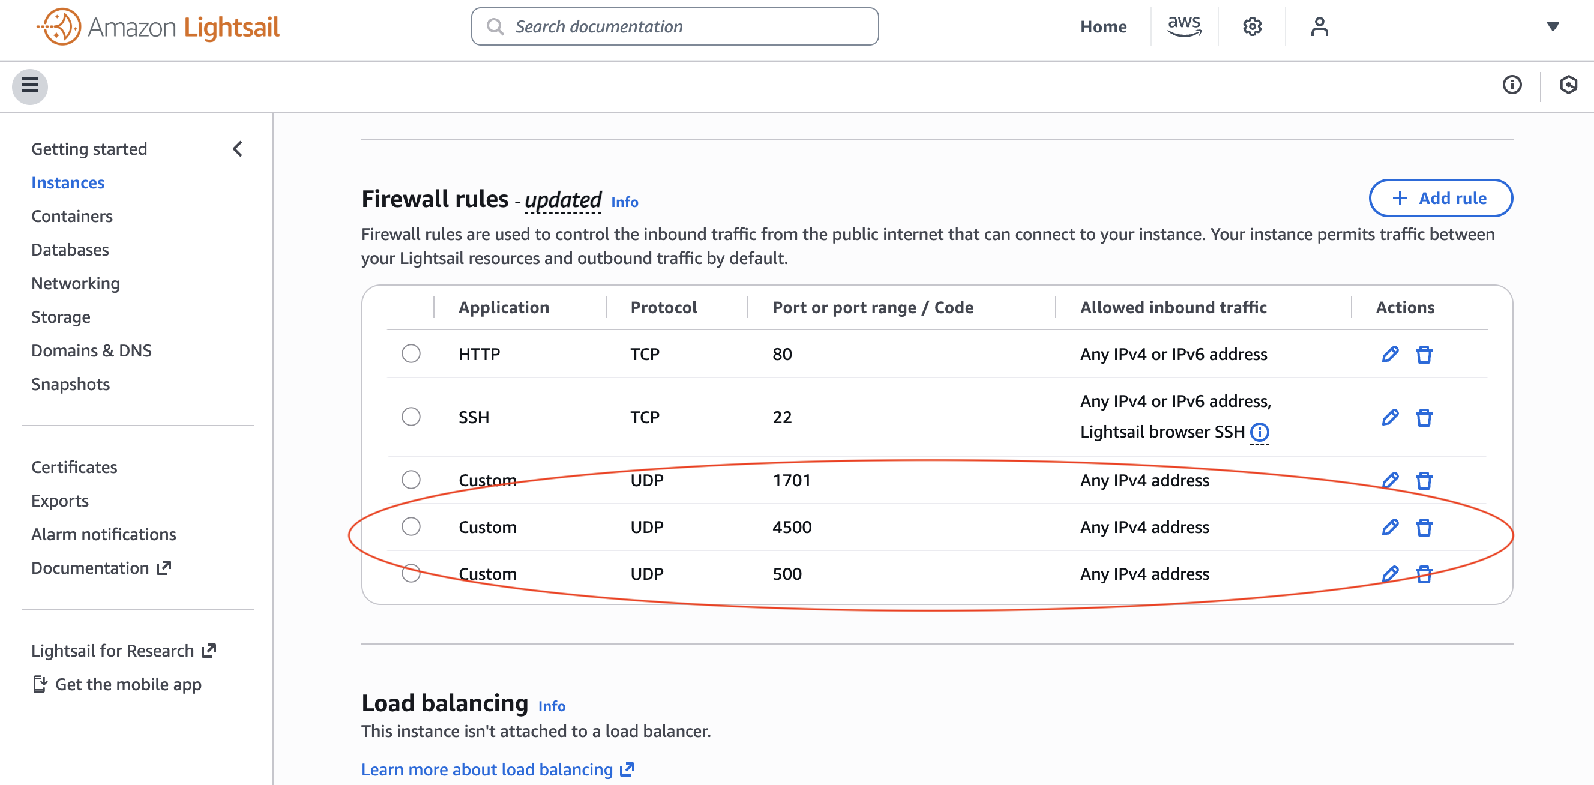This screenshot has width=1594, height=785.
Task: Click Get the mobile app
Action: tap(117, 684)
